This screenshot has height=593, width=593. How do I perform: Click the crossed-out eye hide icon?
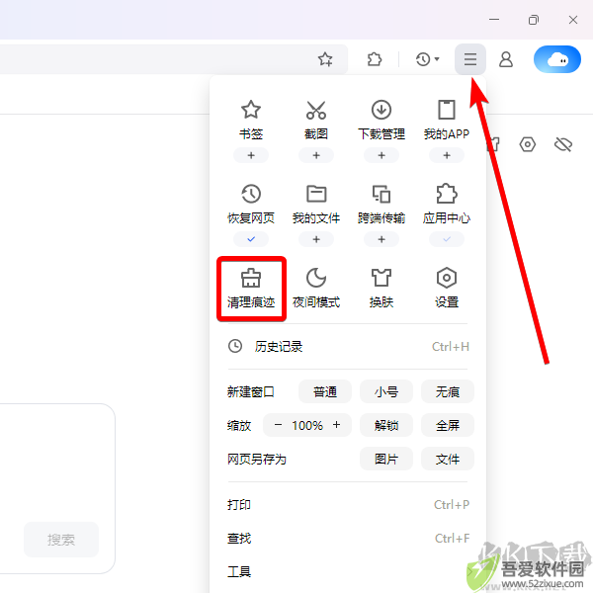[x=563, y=144]
